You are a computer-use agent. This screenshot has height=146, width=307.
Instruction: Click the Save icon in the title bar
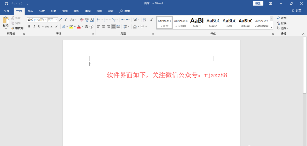click(7, 4)
